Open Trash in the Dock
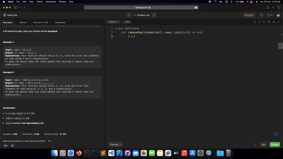 tap(228, 153)
